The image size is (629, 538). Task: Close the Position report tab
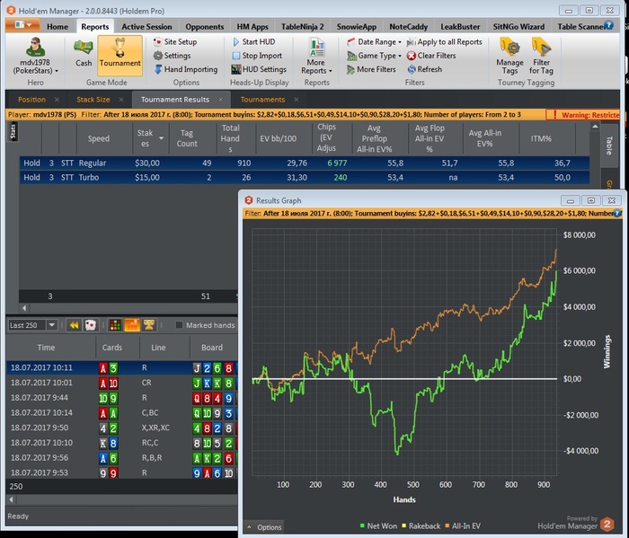[x=57, y=100]
